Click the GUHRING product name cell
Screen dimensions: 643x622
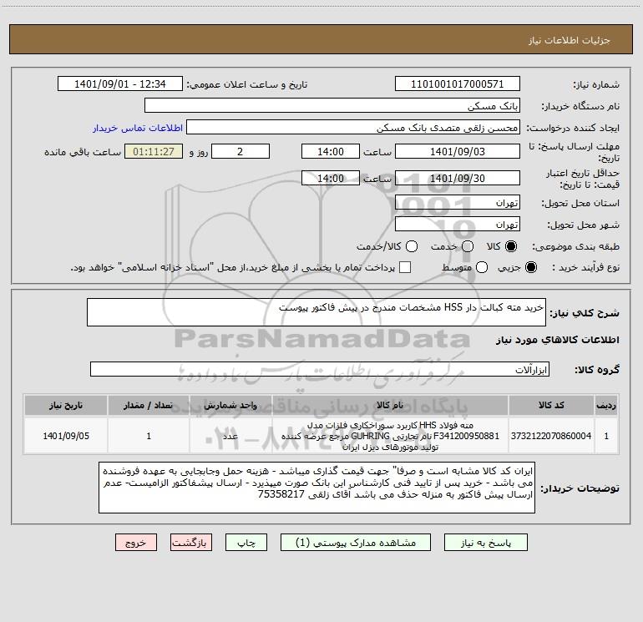(390, 436)
